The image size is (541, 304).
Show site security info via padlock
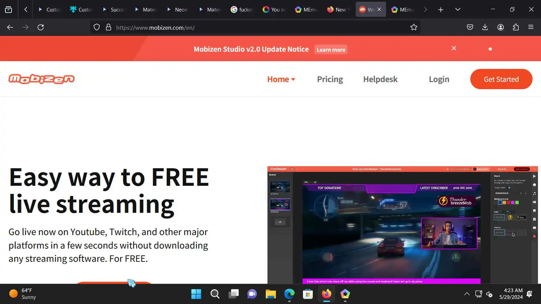coord(109,27)
